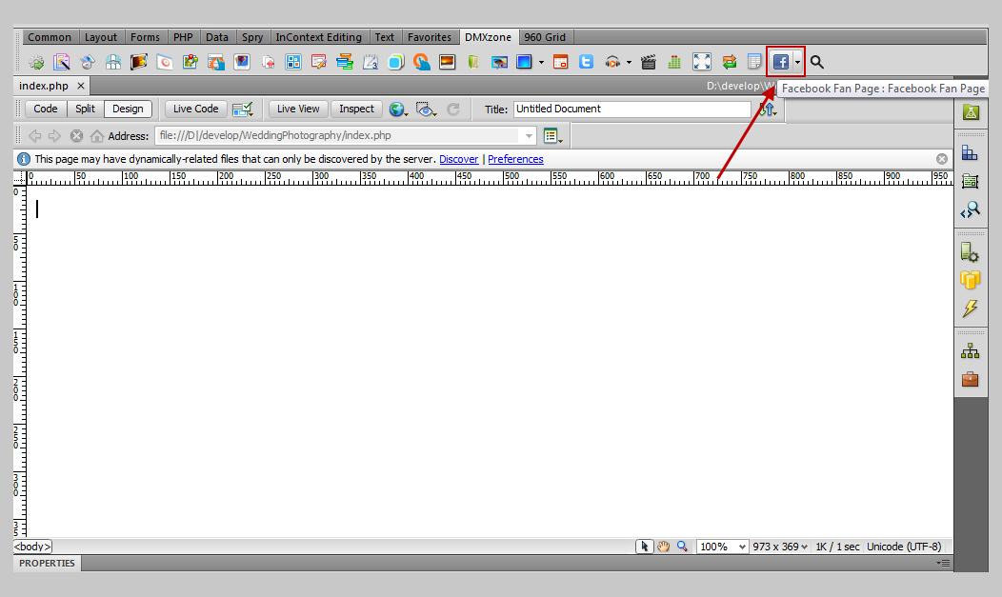This screenshot has height=597, width=1002.
Task: Open the 973 x 369 window size menu
Action: pyautogui.click(x=780, y=547)
